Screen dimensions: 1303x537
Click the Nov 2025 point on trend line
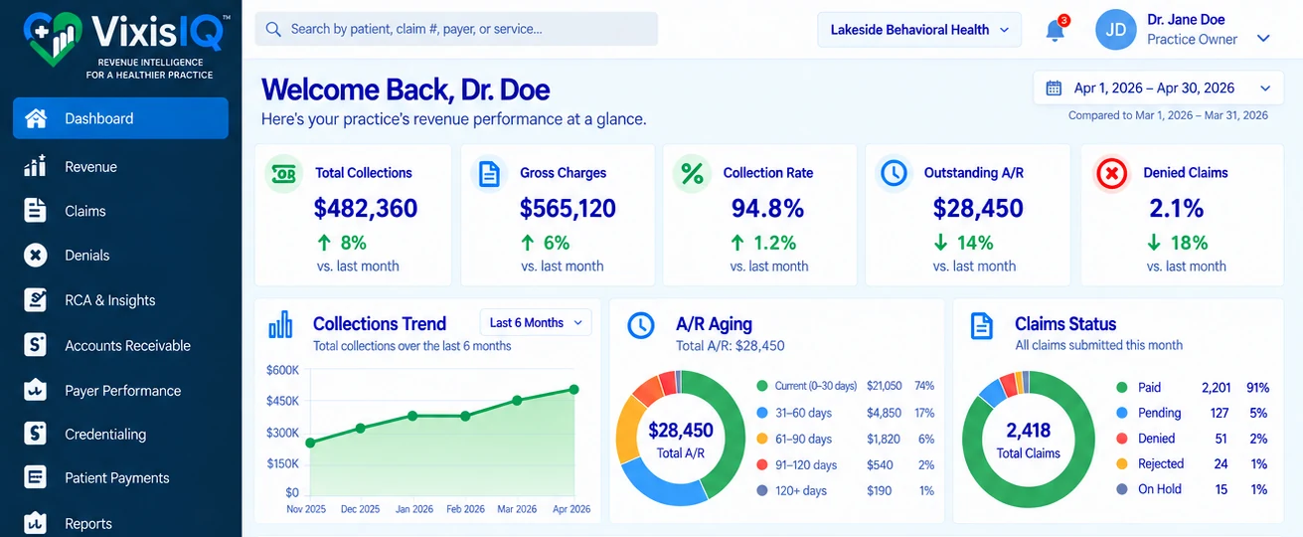point(310,444)
